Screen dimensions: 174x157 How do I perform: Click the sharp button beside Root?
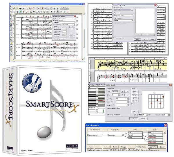123,91
